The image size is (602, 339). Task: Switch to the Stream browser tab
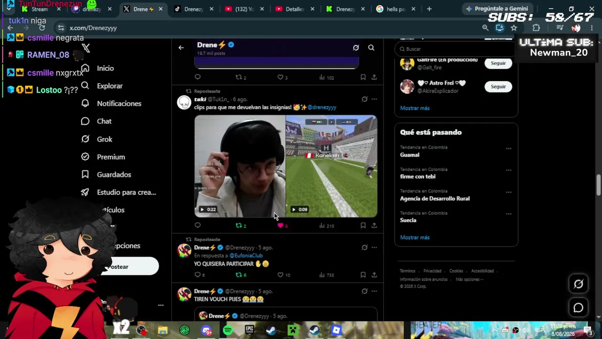[40, 9]
